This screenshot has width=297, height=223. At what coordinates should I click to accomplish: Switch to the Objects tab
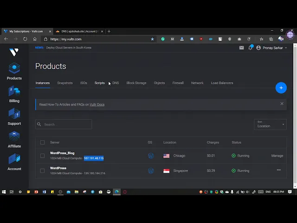pyautogui.click(x=159, y=83)
